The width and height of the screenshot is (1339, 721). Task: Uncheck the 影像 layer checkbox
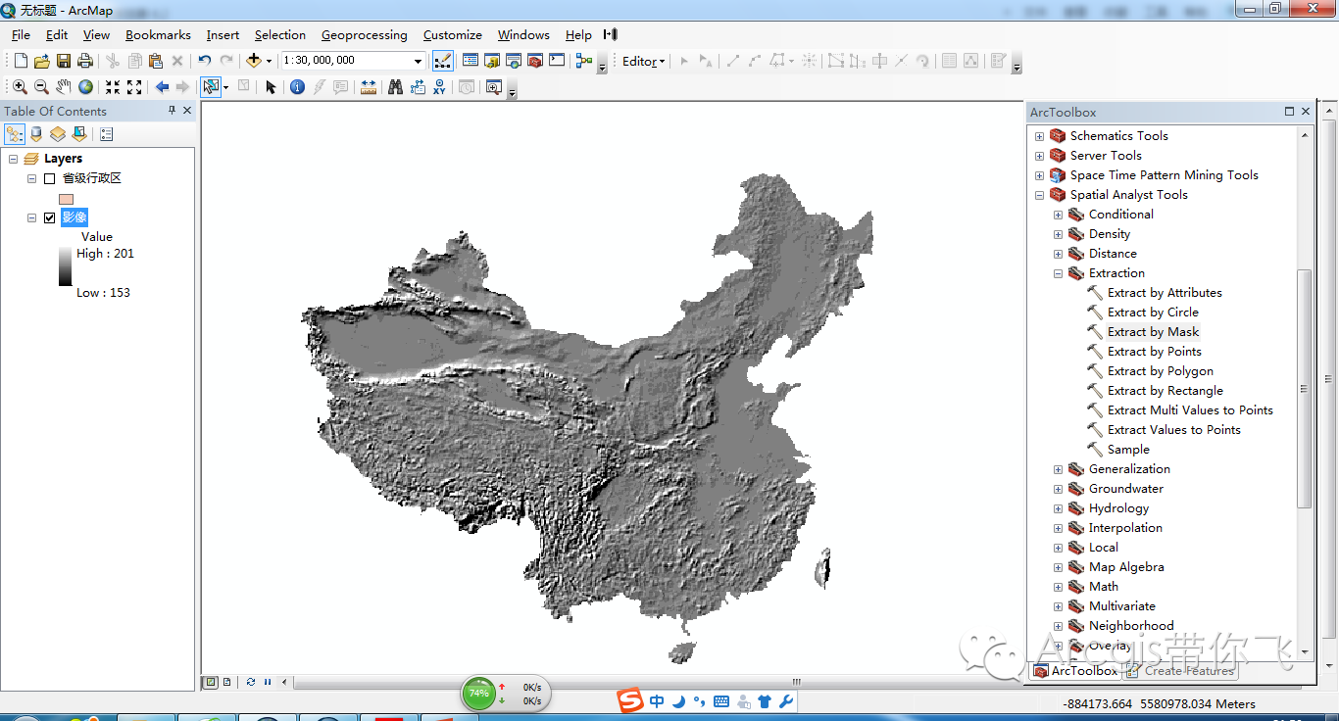pyautogui.click(x=49, y=217)
